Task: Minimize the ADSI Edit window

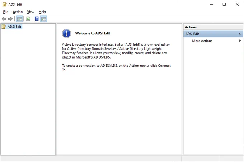Action: (x=211, y=4)
